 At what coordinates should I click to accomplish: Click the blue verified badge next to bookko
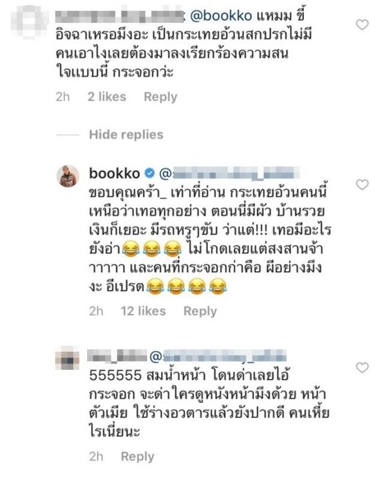click(x=150, y=173)
